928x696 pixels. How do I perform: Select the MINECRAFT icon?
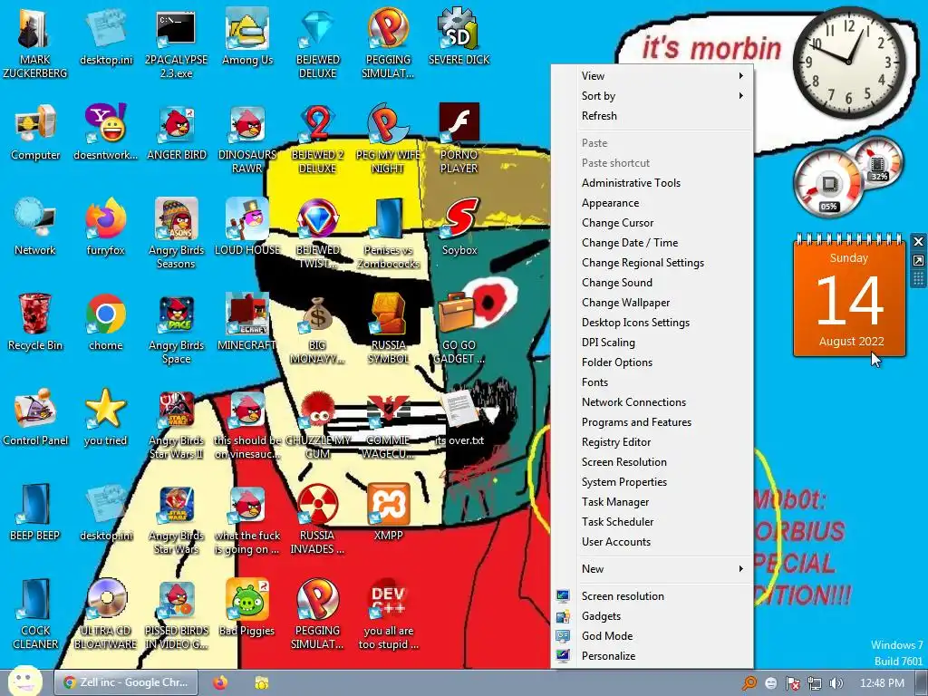point(247,323)
